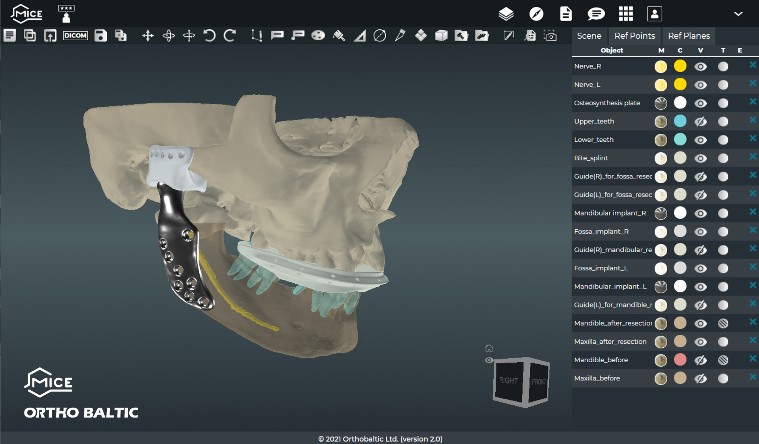Click the compass navigation icon
The height and width of the screenshot is (444, 759).
click(536, 14)
